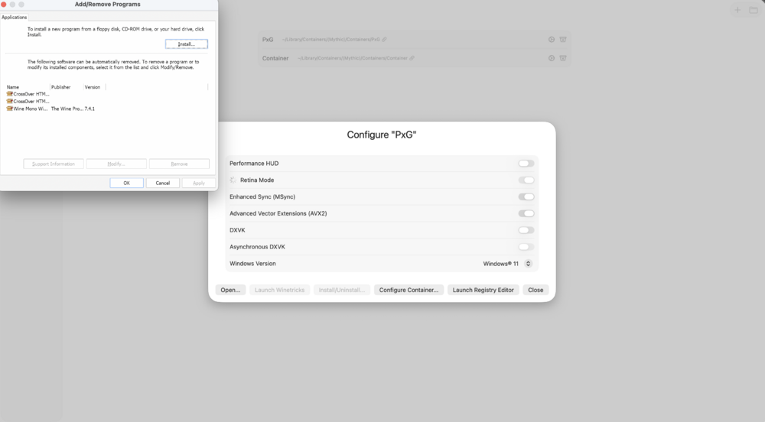Click the archive box icon in the Container row
The height and width of the screenshot is (422, 765).
point(563,58)
